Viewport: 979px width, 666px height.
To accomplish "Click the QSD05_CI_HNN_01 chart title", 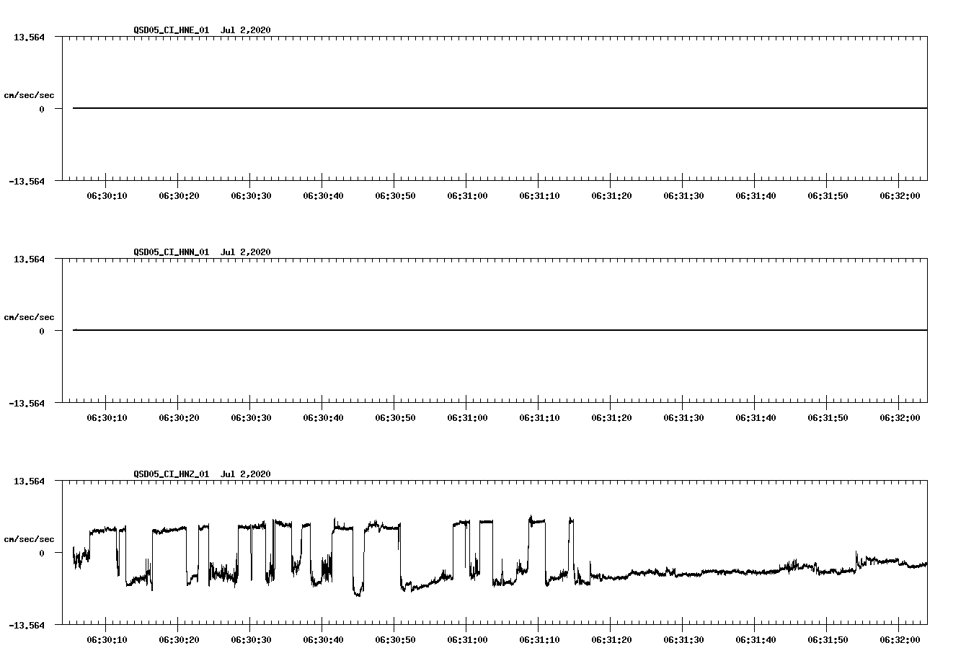I will [x=202, y=252].
